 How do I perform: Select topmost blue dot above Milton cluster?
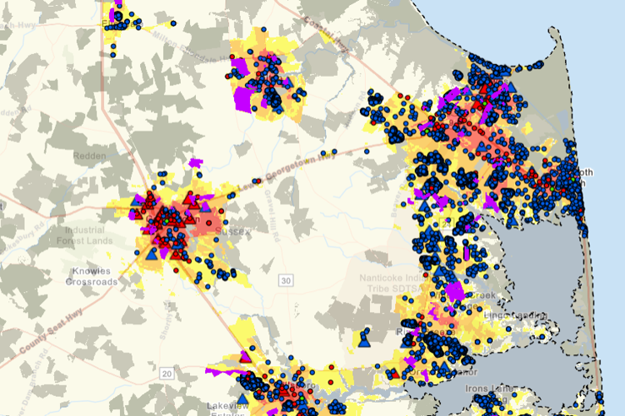(263, 29)
